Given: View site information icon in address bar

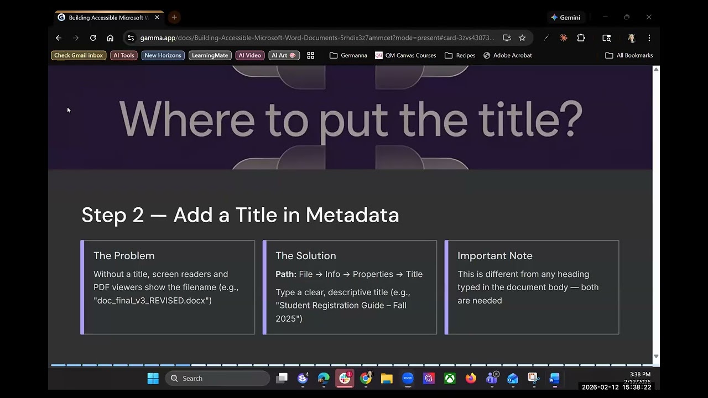Looking at the screenshot, I should (x=131, y=38).
